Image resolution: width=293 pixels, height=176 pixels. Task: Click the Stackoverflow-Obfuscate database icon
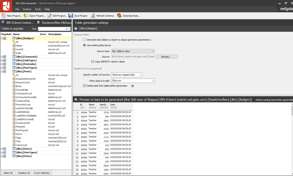[x=38, y=22]
